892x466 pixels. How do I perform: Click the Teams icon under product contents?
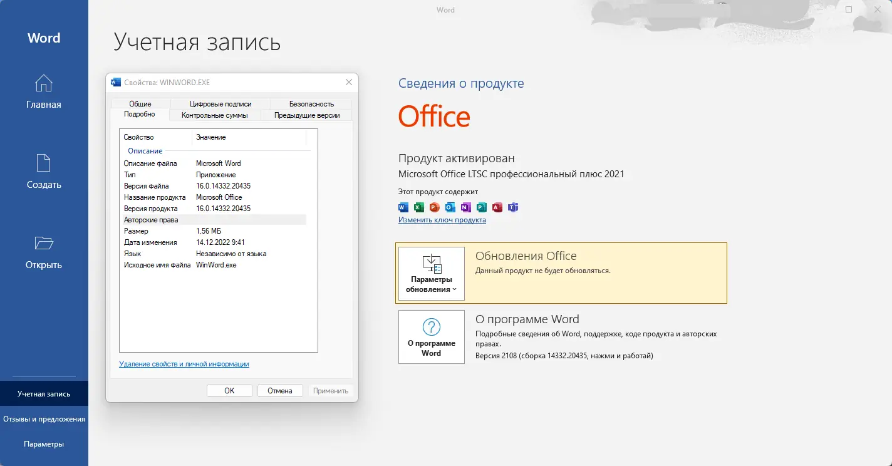coord(513,207)
